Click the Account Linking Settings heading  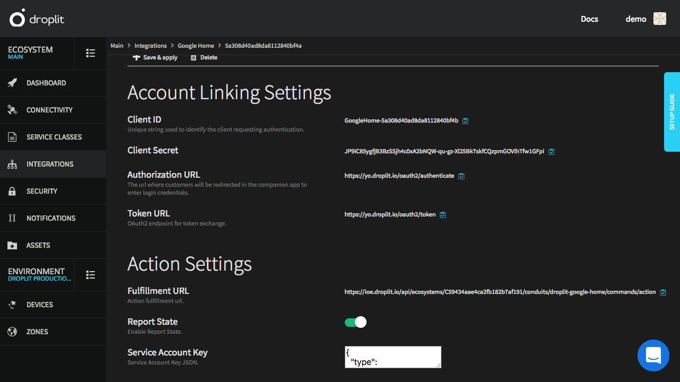(x=229, y=92)
